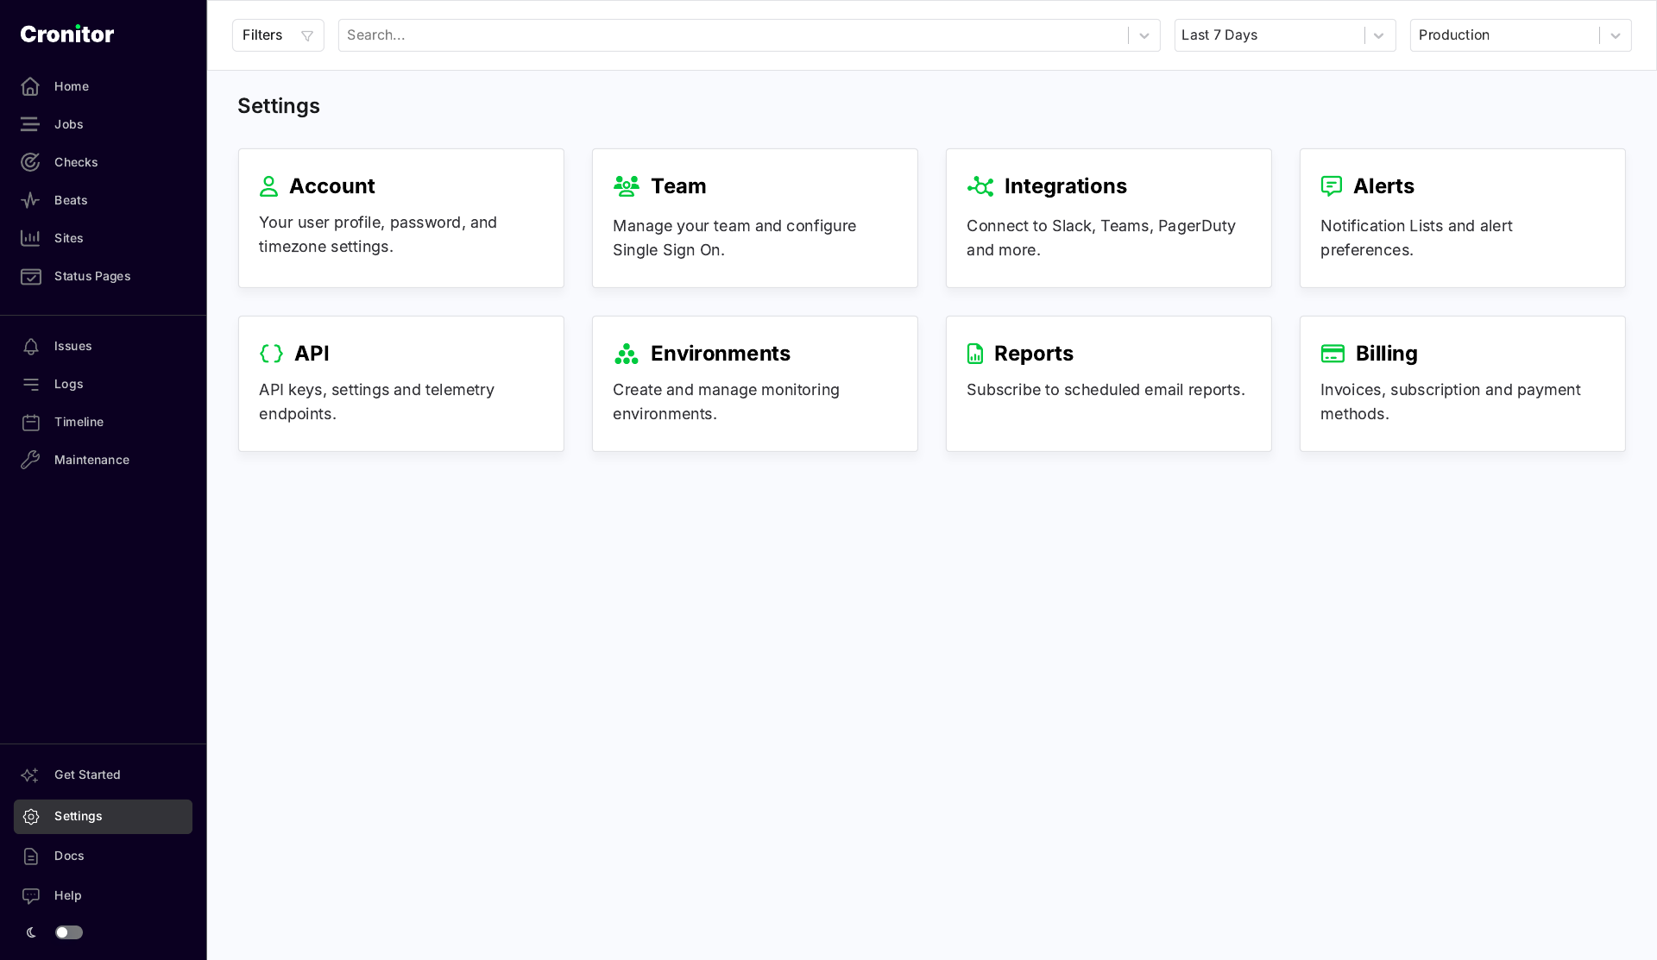Click the Sites bar chart icon
The height and width of the screenshot is (960, 1657).
[x=30, y=238]
